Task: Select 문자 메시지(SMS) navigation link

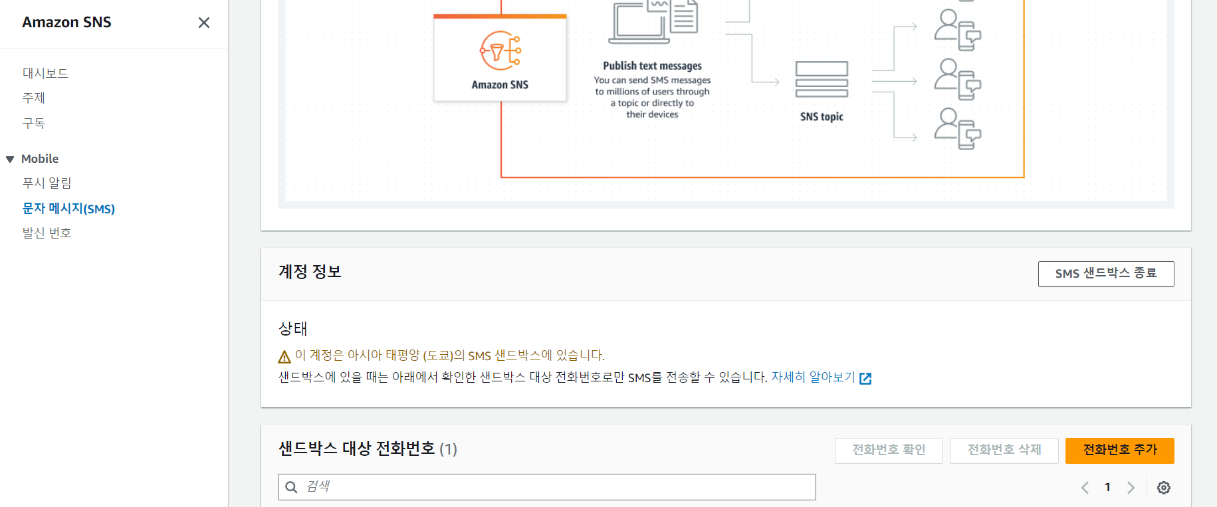Action: [x=68, y=208]
